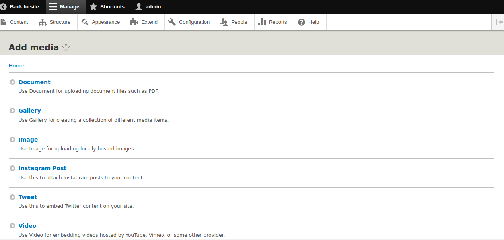Click the arrow bullet beside Instagram Post
Image resolution: width=504 pixels, height=240 pixels.
click(x=12, y=169)
